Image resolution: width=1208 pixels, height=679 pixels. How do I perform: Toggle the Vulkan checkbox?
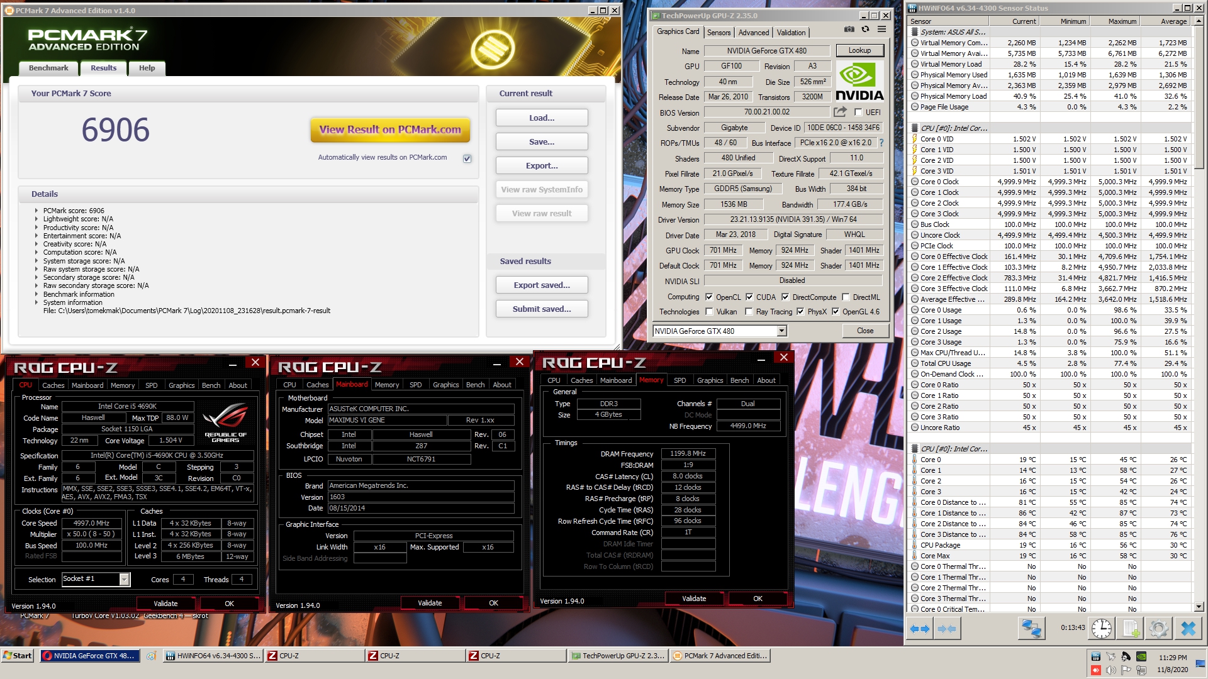coord(709,312)
